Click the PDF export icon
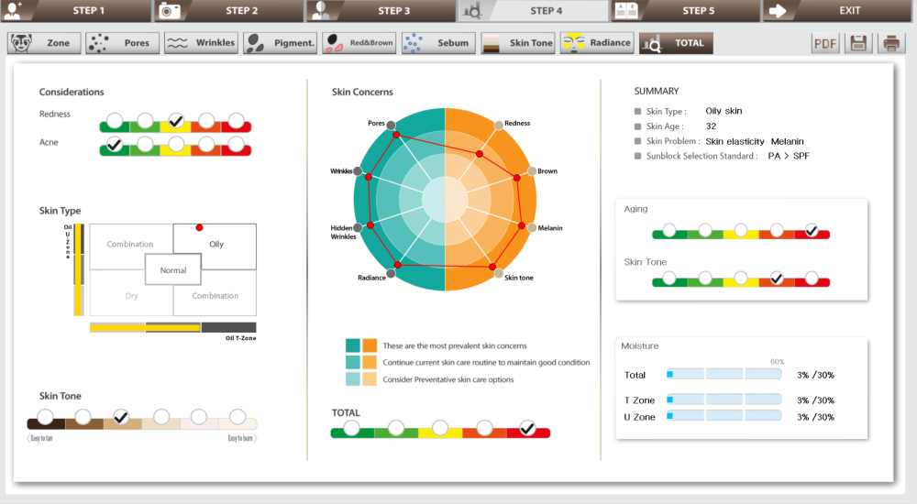Image resolution: width=917 pixels, height=504 pixels. click(826, 43)
